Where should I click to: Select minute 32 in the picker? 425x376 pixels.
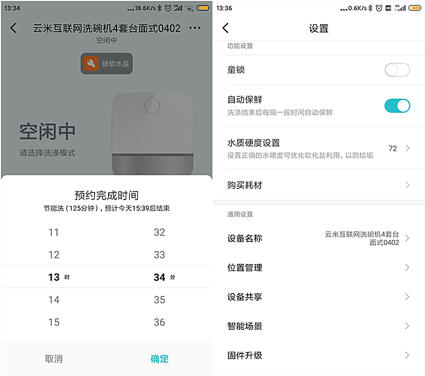pos(159,232)
